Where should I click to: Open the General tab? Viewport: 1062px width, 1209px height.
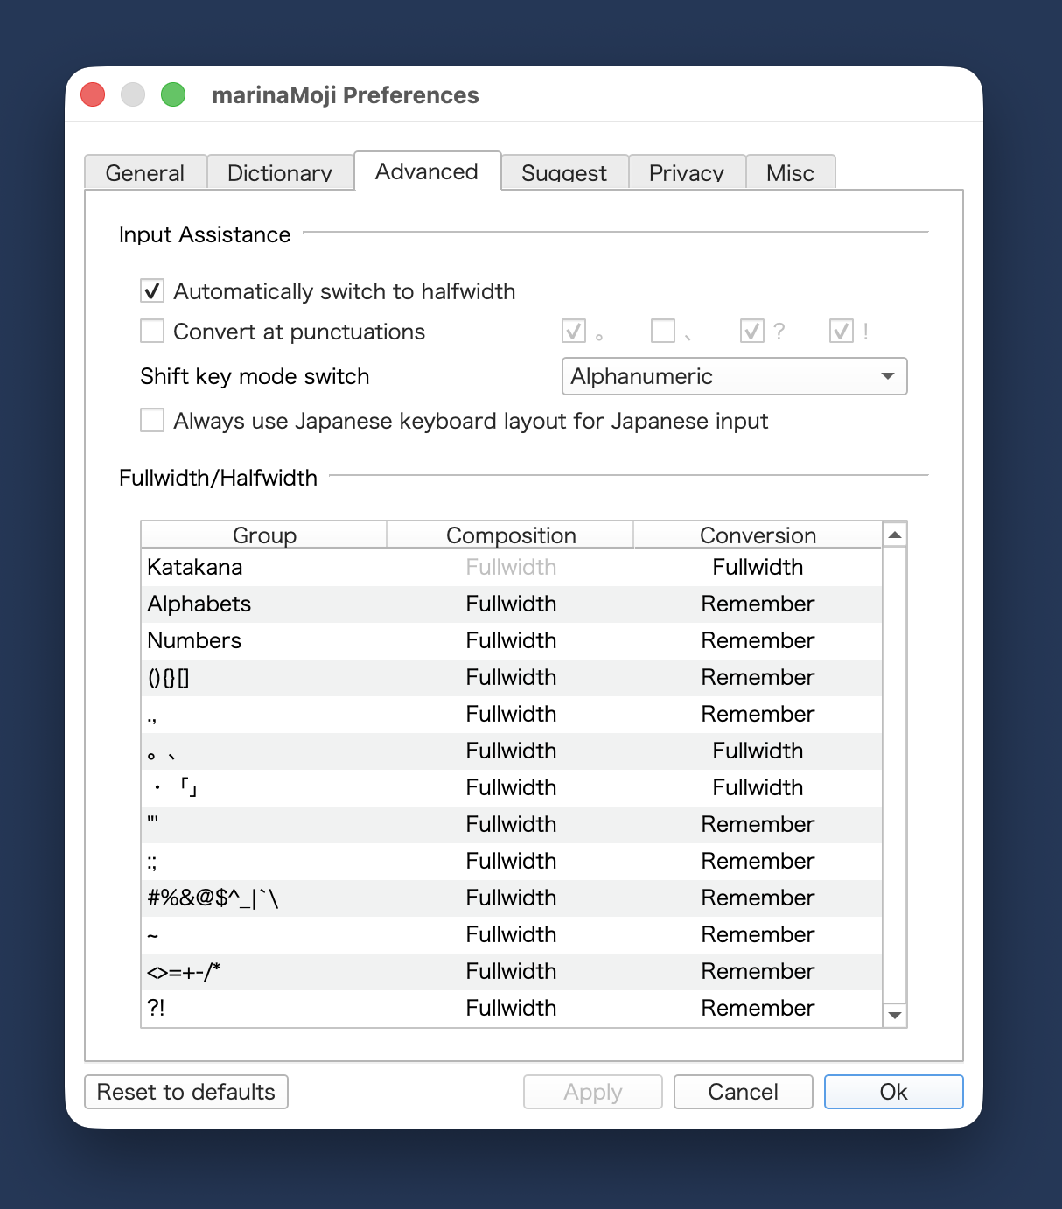click(x=145, y=172)
